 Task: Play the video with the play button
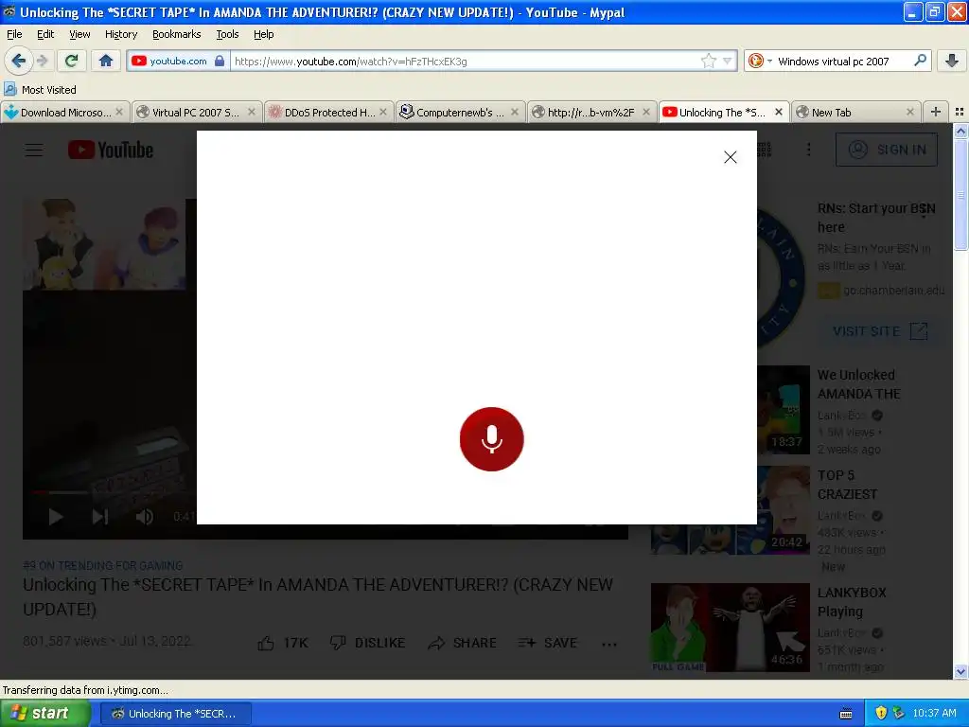(56, 517)
